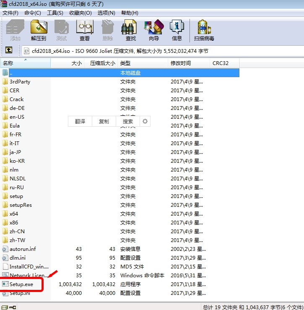Select the Crack folder icon
304x310 pixels.
click(5, 99)
